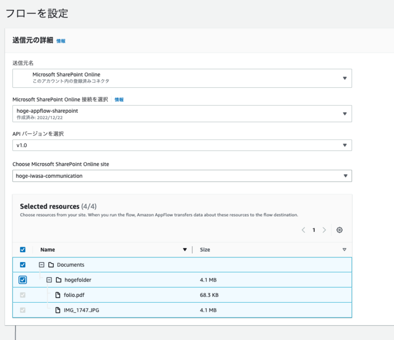The height and width of the screenshot is (340, 394).
Task: Click the Documents folder icon
Action: (x=51, y=265)
